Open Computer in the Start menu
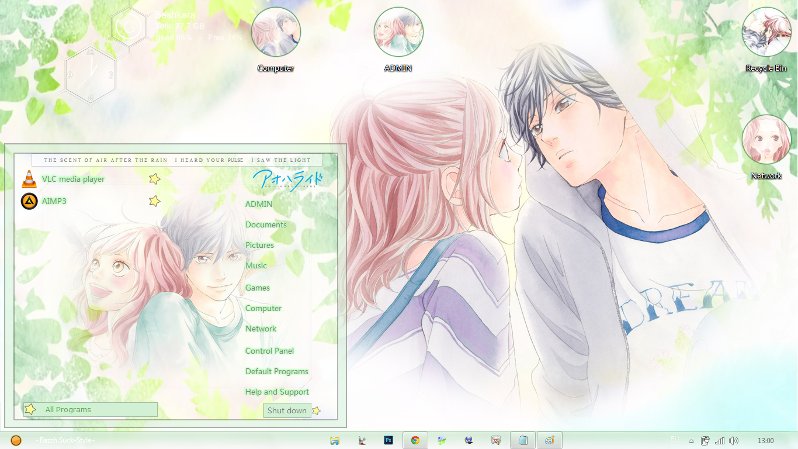This screenshot has height=449, width=798. 263,308
